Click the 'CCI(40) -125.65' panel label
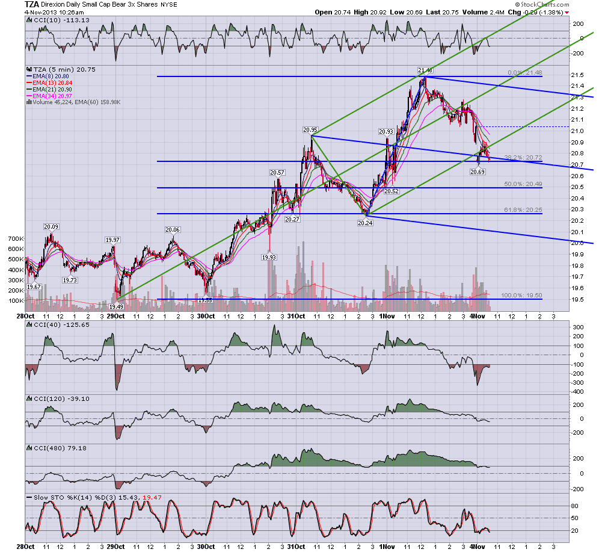Image resolution: width=599 pixels, height=552 pixels. (61, 325)
